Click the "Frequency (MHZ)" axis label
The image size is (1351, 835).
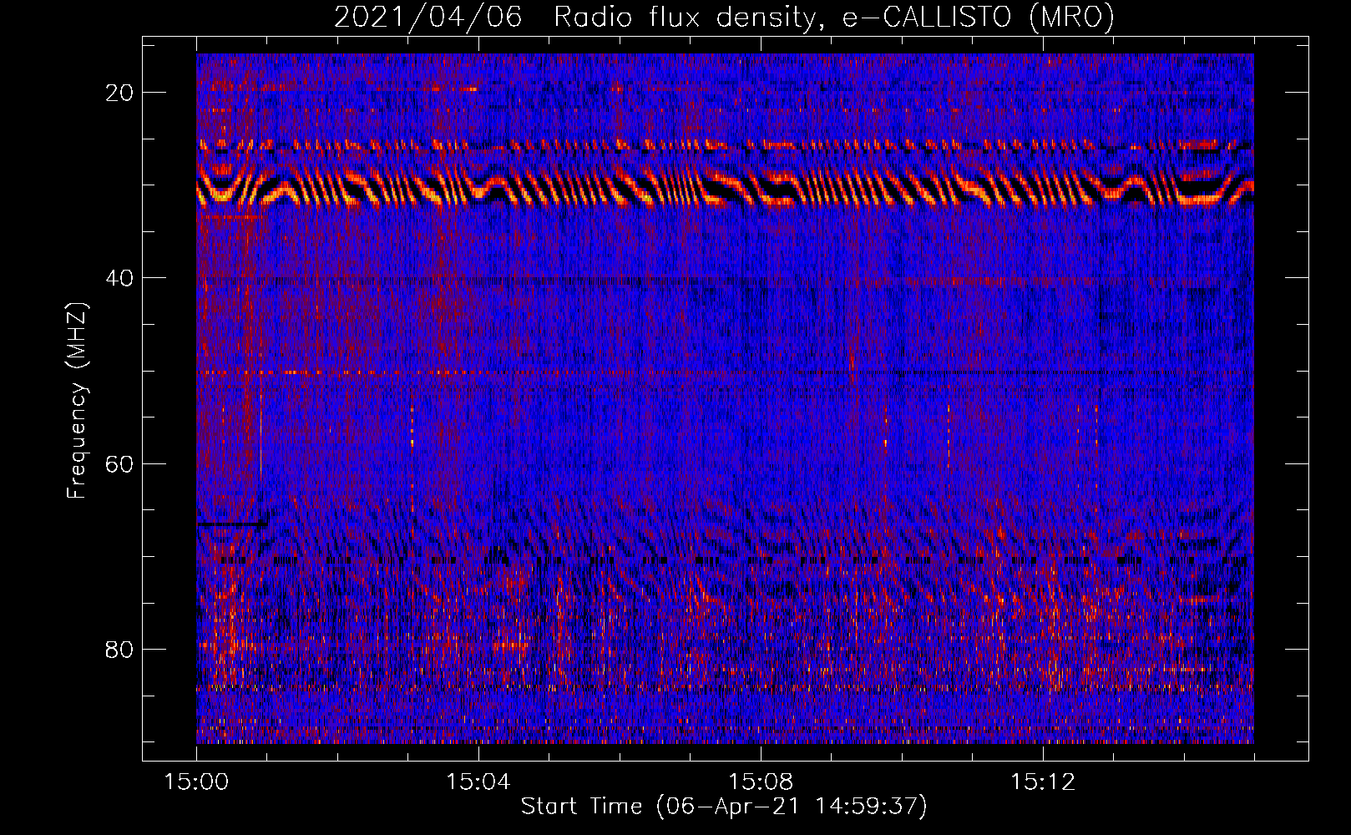(77, 401)
